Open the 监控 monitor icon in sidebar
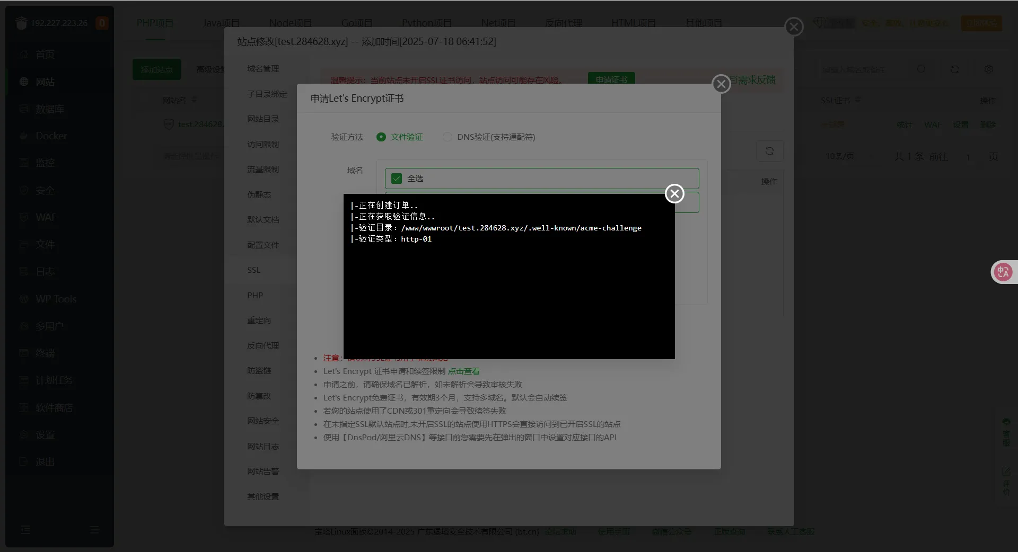Viewport: 1018px width, 552px height. pyautogui.click(x=24, y=163)
